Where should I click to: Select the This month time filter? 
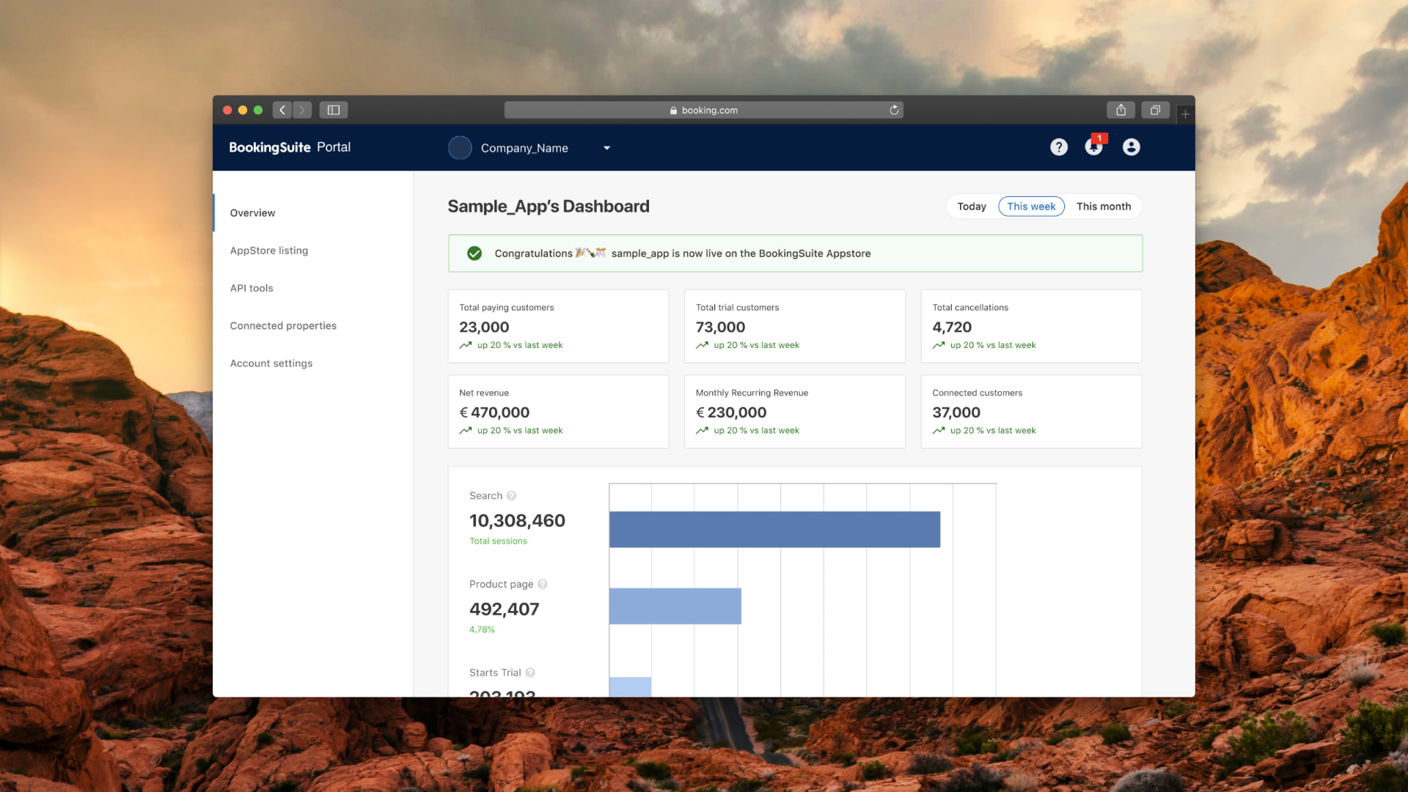(x=1103, y=207)
